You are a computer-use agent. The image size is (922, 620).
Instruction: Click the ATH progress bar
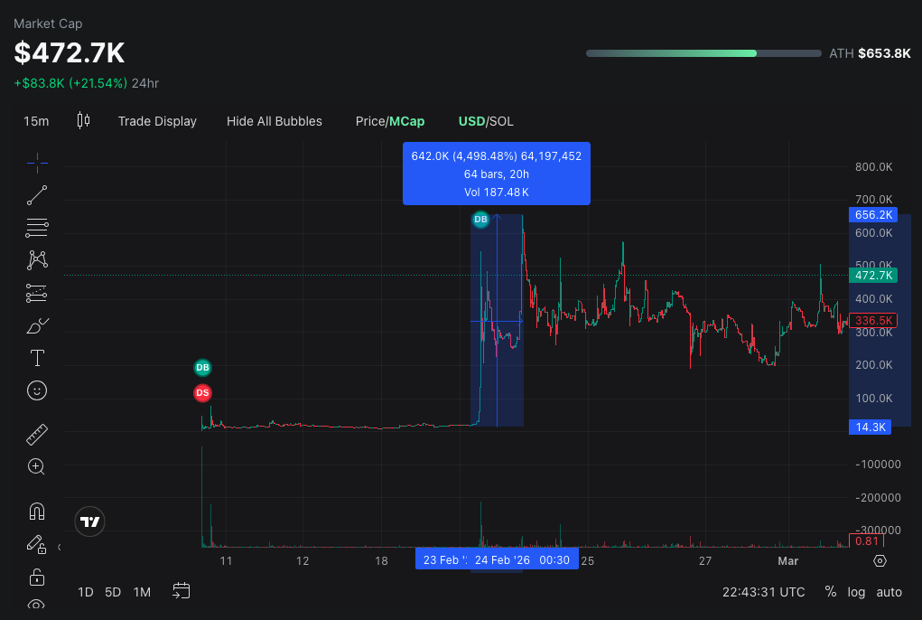[x=703, y=53]
